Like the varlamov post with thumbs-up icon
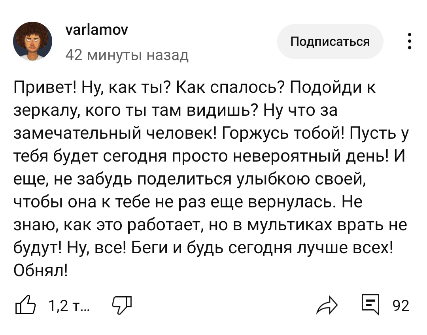The height and width of the screenshot is (335, 427). coord(25,305)
